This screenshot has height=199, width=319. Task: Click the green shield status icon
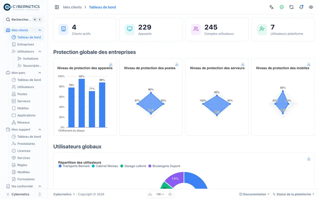tap(282, 7)
